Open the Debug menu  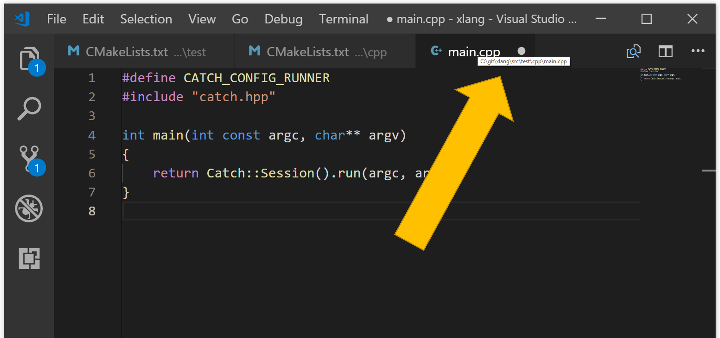pyautogui.click(x=283, y=19)
